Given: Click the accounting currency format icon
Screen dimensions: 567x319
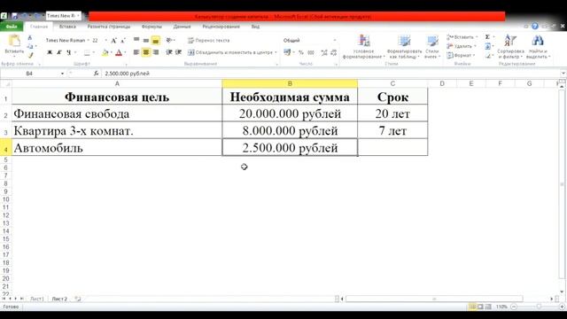Looking at the screenshot, I should (287, 53).
